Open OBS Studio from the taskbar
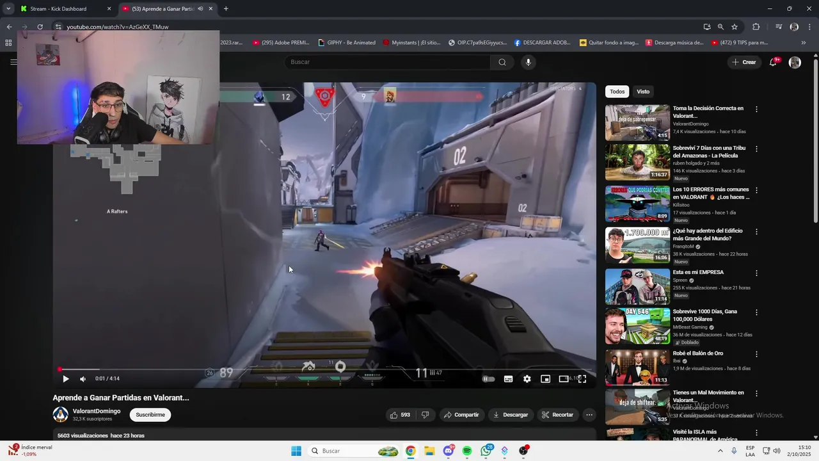This screenshot has height=461, width=819. [523, 451]
